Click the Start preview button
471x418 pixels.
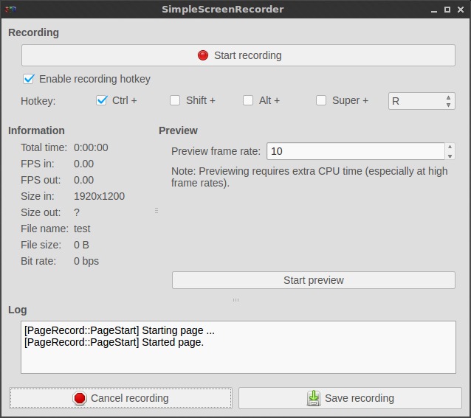(314, 280)
